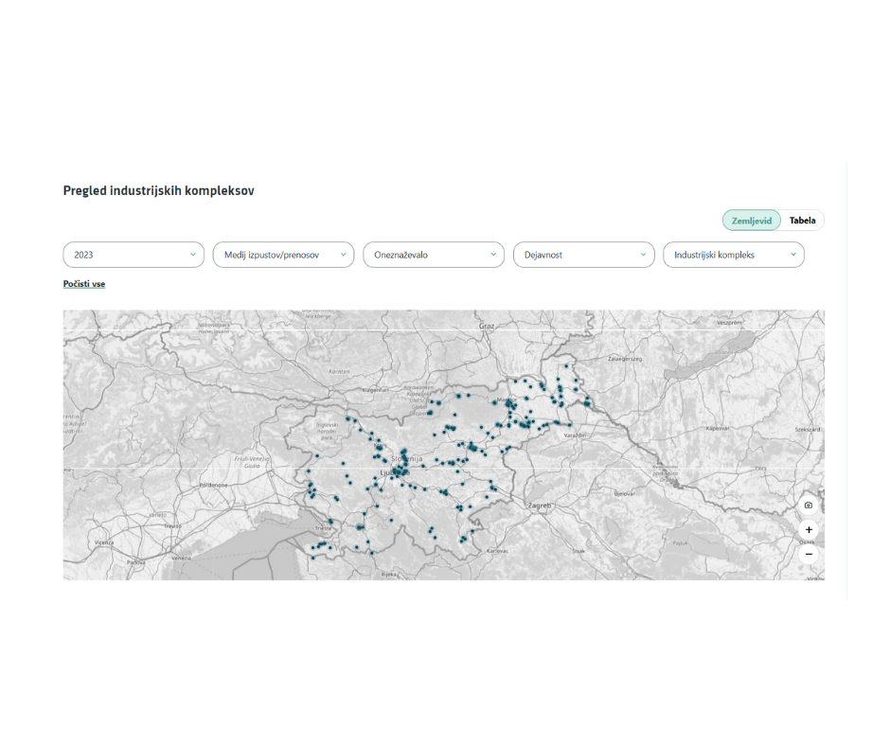Zoom out with the minus button
890x746 pixels.
tap(808, 554)
